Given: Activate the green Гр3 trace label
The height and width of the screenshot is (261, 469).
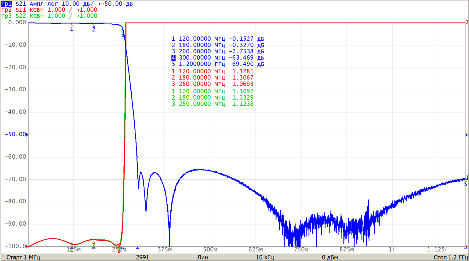Looking at the screenshot, I should coord(6,16).
